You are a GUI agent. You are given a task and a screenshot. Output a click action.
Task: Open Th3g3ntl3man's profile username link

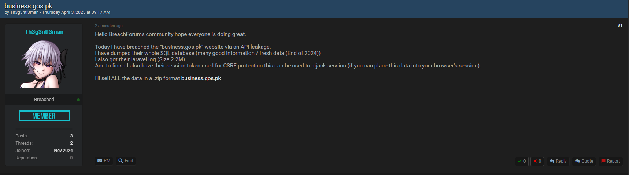(x=44, y=32)
